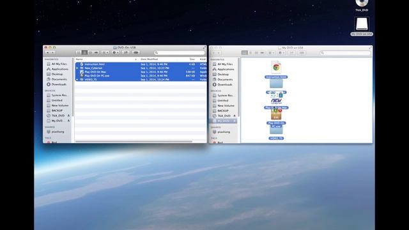Switch My DVD on USB window to column view
Screen dimensions: 409x230
click(x=256, y=53)
